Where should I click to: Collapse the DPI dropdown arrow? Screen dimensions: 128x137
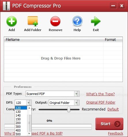coord(29,103)
